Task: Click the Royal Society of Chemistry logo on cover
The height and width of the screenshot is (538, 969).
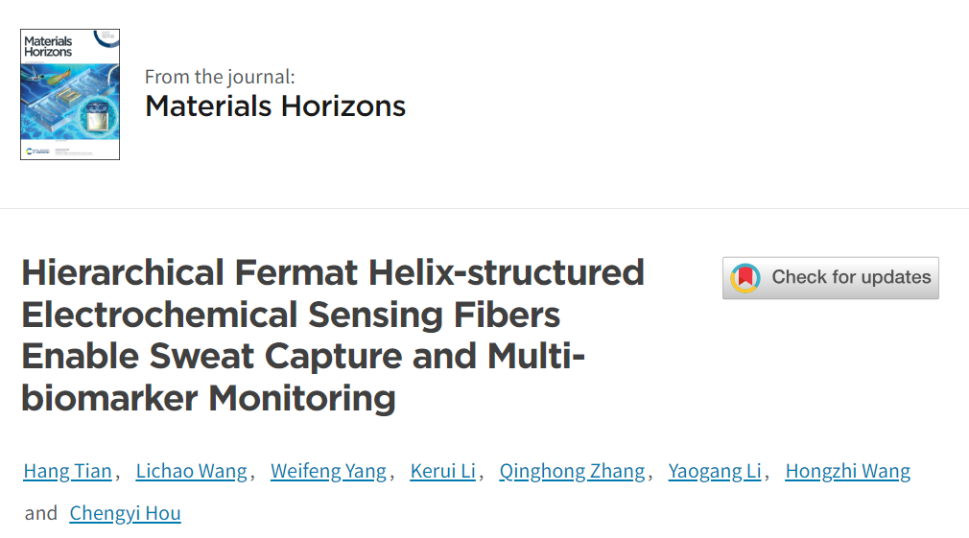Action: [37, 151]
